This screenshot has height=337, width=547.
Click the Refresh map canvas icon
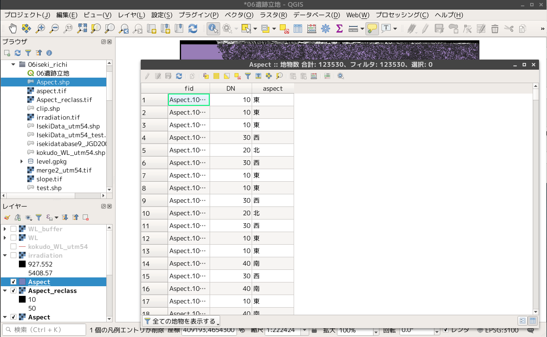pyautogui.click(x=193, y=29)
